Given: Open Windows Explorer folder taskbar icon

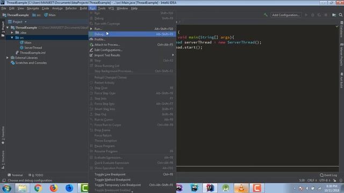Looking at the screenshot, I should (x=22, y=188).
